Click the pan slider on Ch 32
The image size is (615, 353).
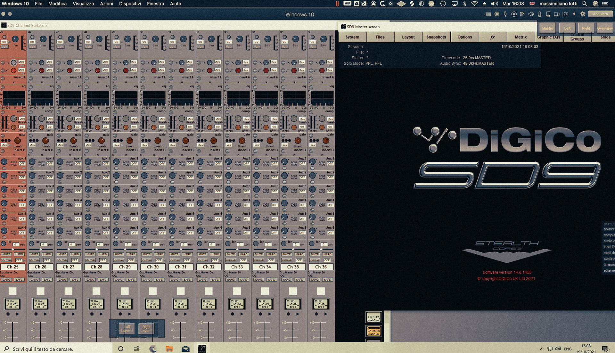[209, 249]
